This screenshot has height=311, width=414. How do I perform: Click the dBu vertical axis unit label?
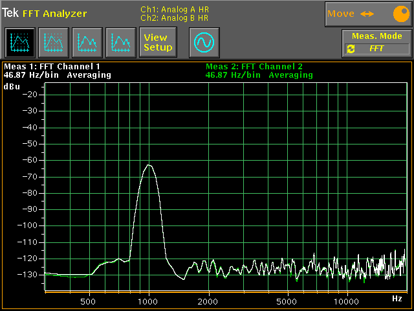(x=12, y=86)
